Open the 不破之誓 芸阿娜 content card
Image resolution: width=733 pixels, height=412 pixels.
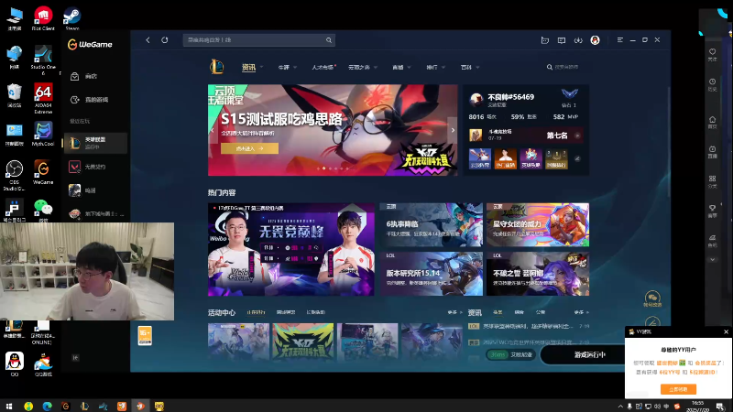(x=538, y=274)
